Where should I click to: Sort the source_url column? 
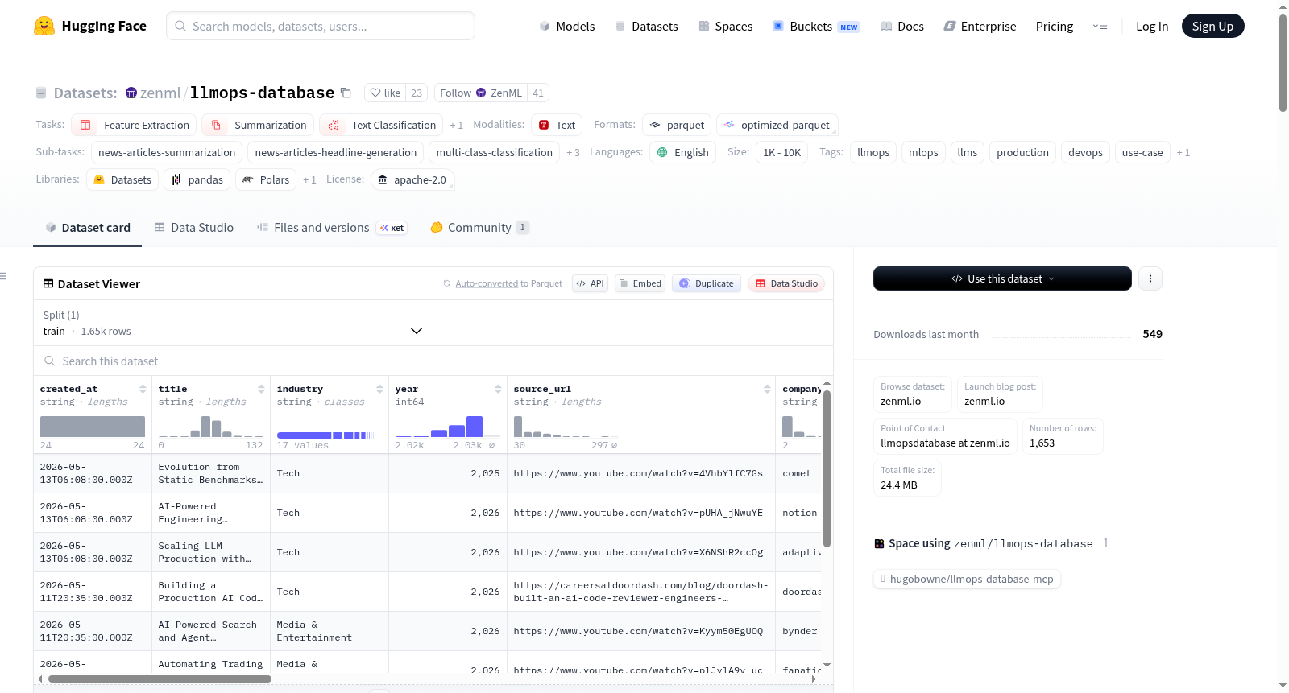click(x=767, y=389)
